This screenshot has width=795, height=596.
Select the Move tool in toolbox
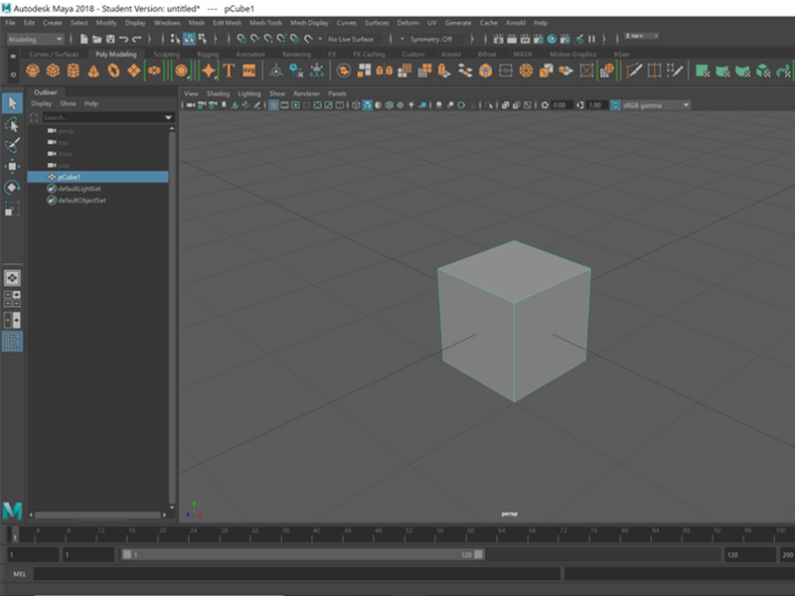(x=12, y=166)
